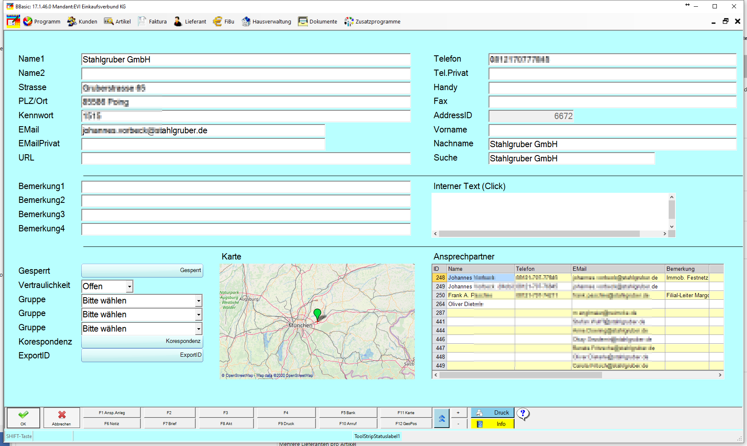The width and height of the screenshot is (747, 446).
Task: Click the F7 Brief button
Action: point(170,423)
